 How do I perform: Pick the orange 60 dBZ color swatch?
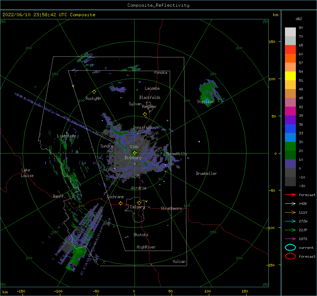(290, 58)
